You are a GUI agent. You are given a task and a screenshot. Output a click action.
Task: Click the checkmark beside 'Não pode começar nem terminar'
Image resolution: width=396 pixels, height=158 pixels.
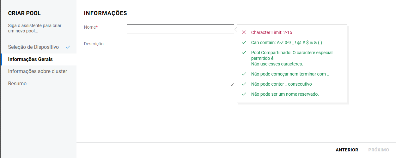[x=244, y=74]
